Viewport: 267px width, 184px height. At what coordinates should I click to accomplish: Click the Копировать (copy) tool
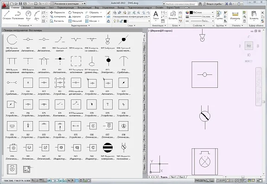58,17
